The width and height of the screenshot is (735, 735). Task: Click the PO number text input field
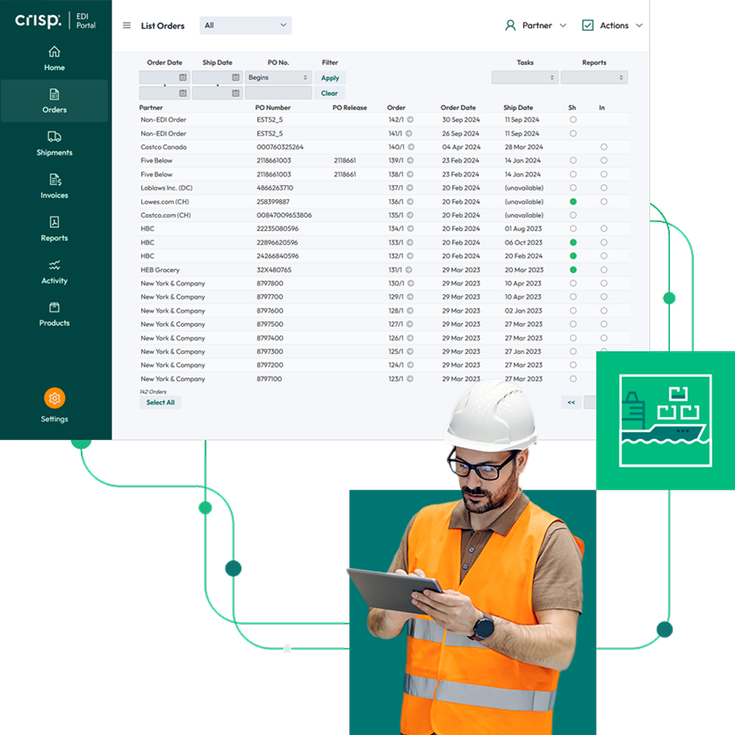tap(278, 94)
